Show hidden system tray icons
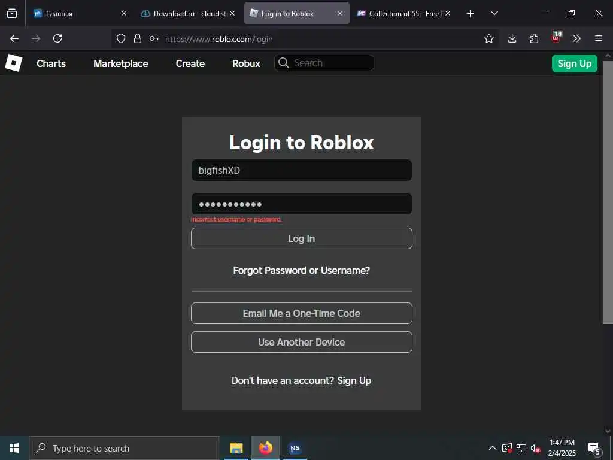This screenshot has height=460, width=613. [x=493, y=448]
